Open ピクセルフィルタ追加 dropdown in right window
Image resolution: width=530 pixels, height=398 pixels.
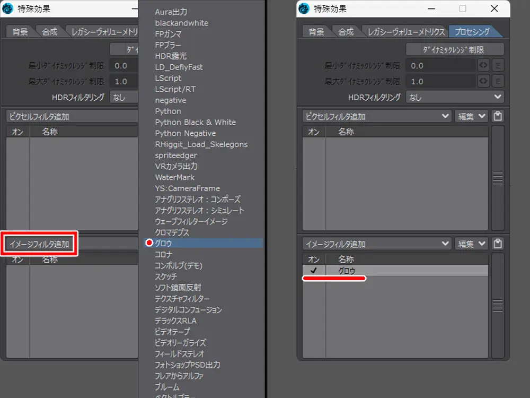coord(377,116)
